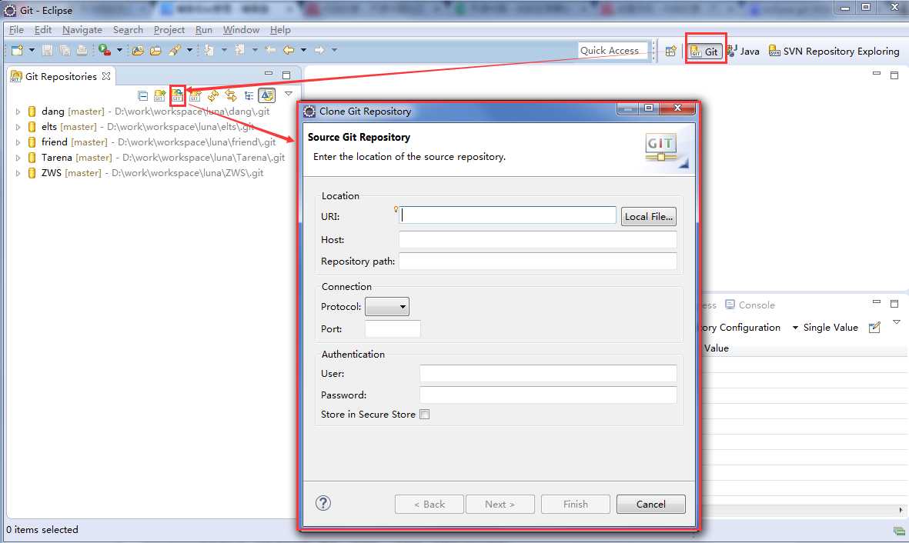Tick the Store in Secure Store checkbox
Screen dimensions: 909x543
424,415
